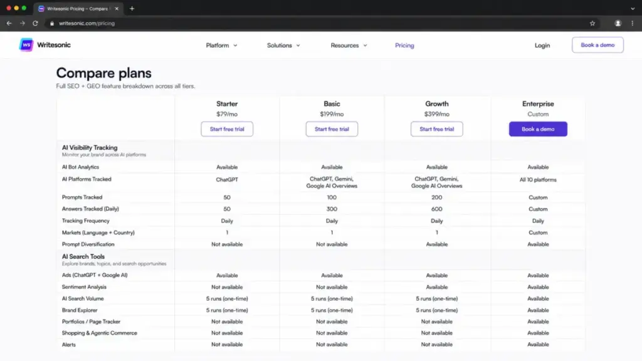Expand the Resources dropdown menu
Image resolution: width=642 pixels, height=361 pixels.
click(x=349, y=45)
